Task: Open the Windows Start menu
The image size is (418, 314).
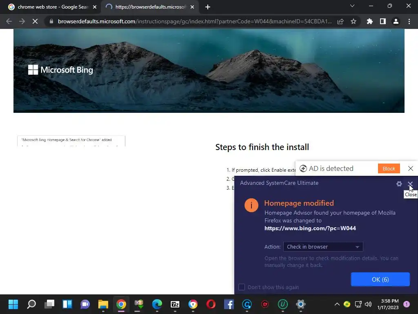Action: point(13,304)
